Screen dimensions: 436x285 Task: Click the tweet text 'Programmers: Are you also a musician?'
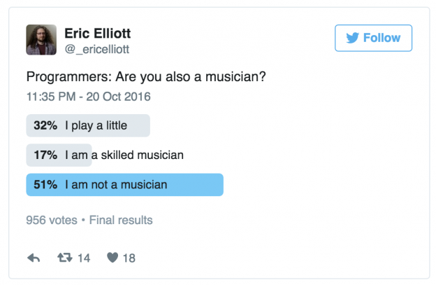(x=146, y=76)
